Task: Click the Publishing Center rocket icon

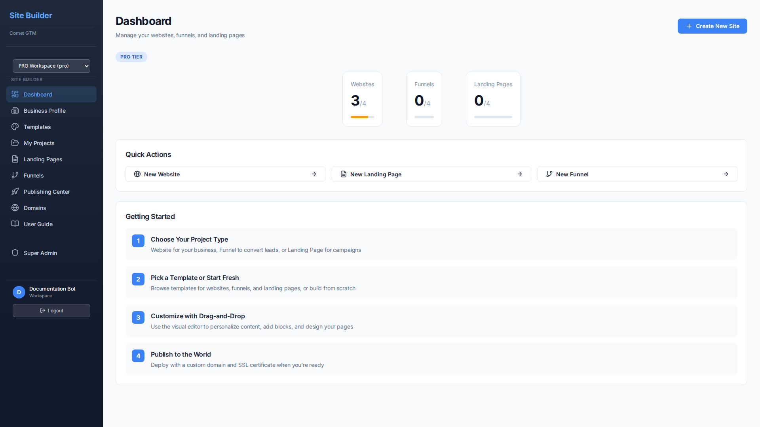Action: click(x=15, y=192)
